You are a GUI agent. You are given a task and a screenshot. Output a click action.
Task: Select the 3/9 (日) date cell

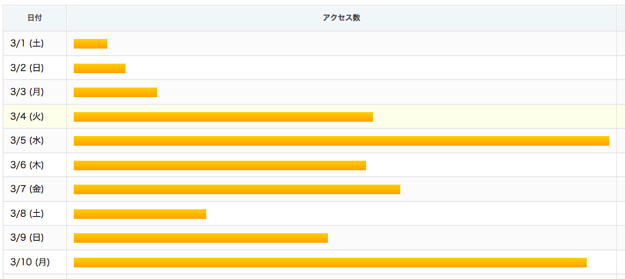35,238
